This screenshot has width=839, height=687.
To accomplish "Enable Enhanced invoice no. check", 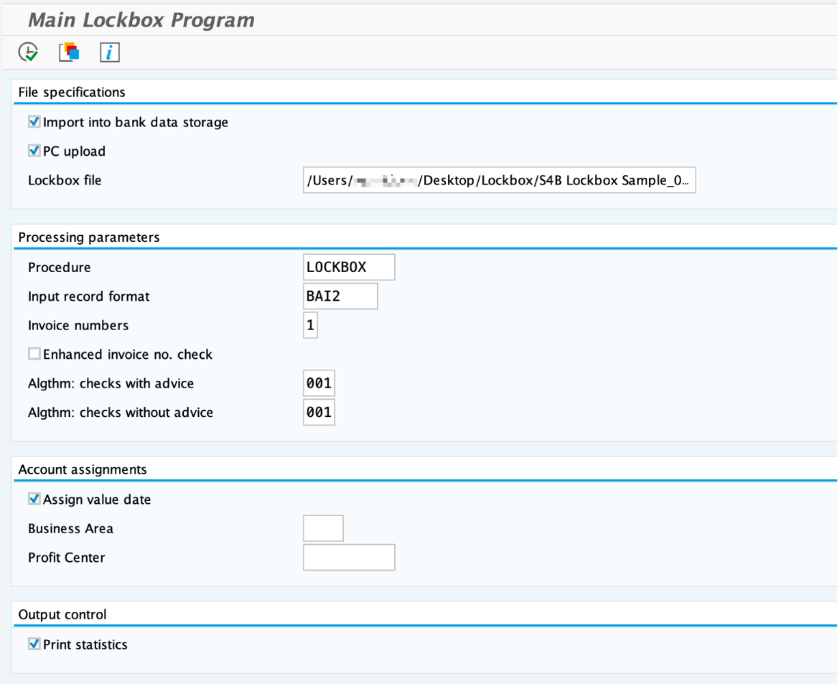I will point(34,353).
